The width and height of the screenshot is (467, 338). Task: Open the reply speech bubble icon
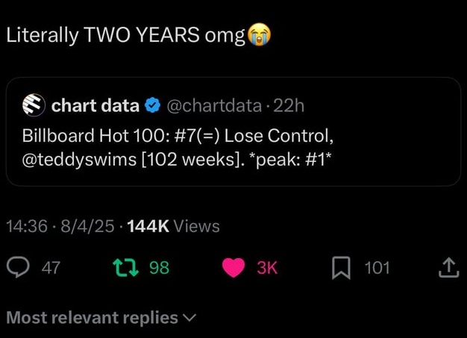18,267
